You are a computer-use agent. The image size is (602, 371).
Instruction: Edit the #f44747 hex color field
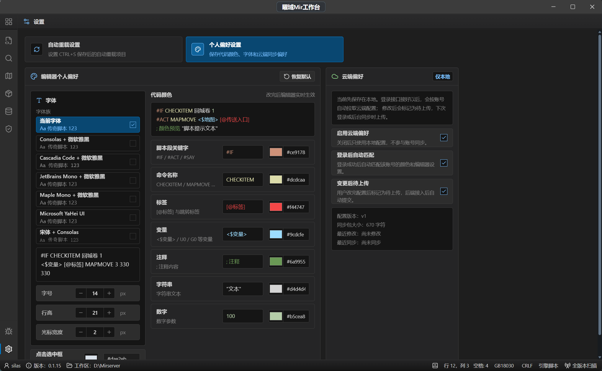point(296,207)
